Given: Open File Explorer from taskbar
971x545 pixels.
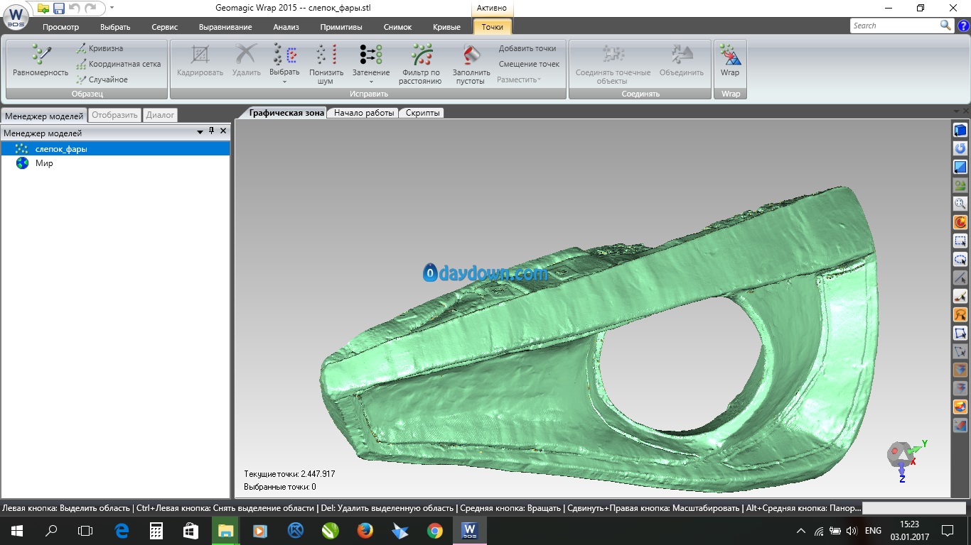Looking at the screenshot, I should tap(226, 530).
